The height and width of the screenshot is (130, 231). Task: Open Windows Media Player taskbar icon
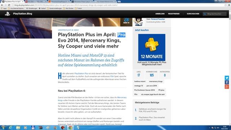pos(26,127)
